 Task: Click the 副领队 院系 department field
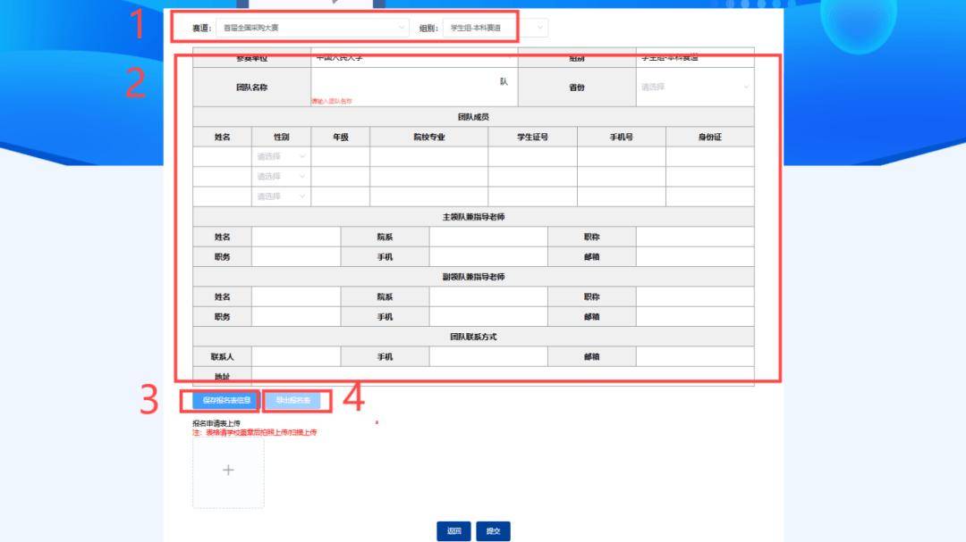[x=487, y=297]
